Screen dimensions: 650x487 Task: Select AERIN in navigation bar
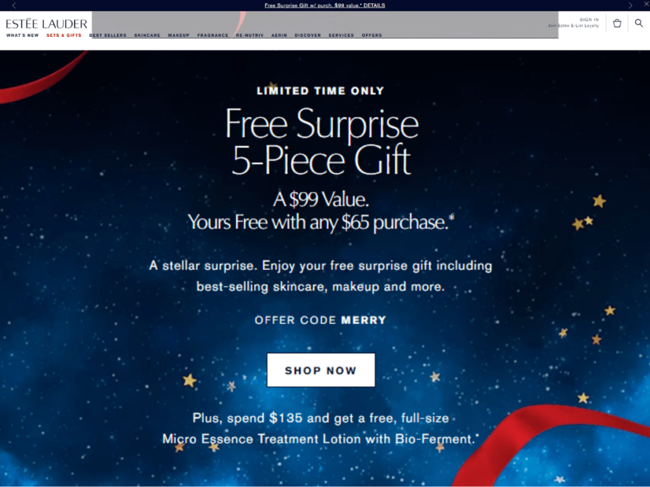[279, 36]
